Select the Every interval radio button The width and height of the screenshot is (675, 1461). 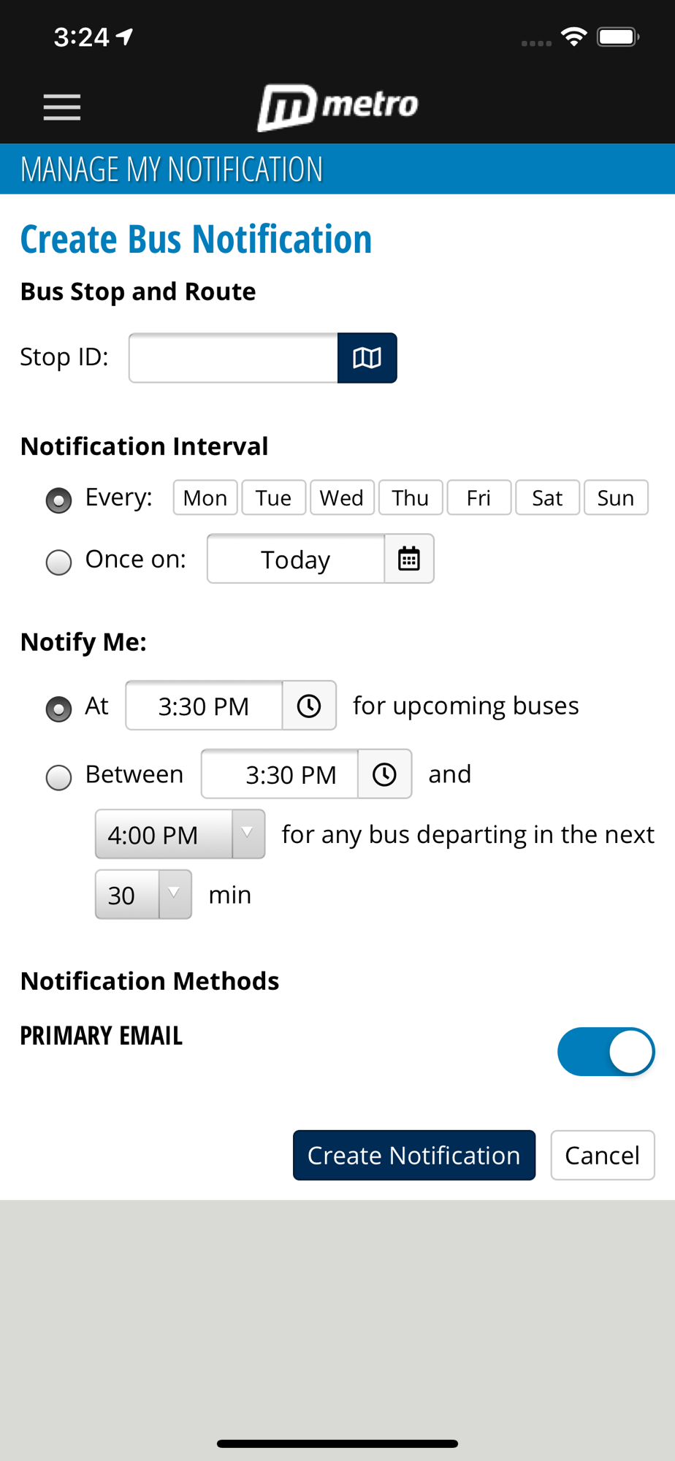[59, 500]
